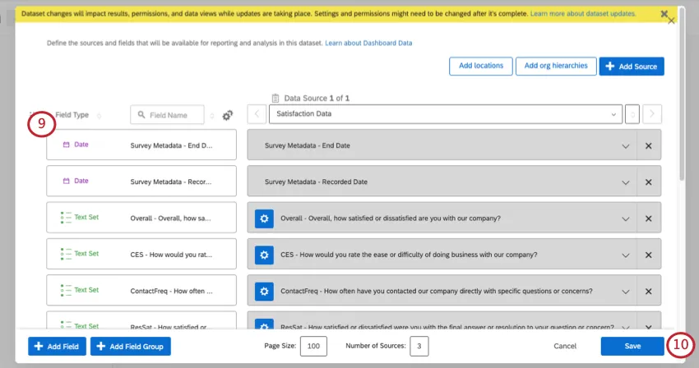Click the Add Field Group button
This screenshot has height=368, width=699.
click(131, 347)
